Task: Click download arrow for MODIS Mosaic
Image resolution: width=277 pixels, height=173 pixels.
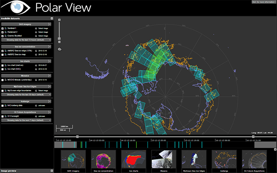Action: [36, 80]
